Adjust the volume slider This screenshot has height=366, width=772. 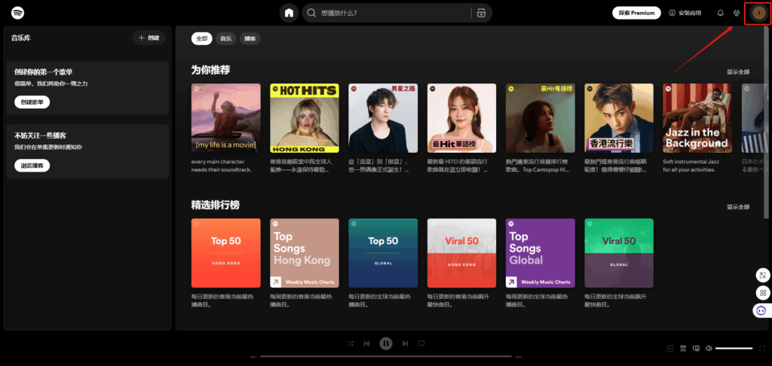[734, 348]
